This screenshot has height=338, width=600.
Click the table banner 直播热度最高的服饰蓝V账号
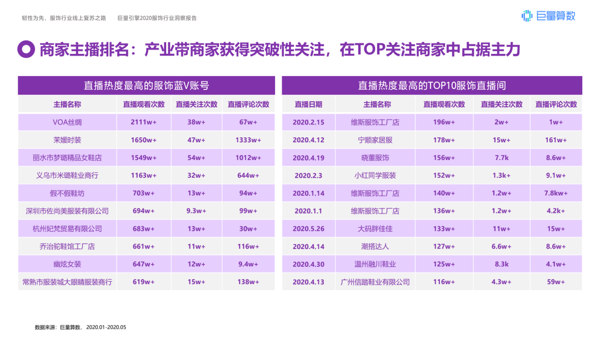click(146, 86)
